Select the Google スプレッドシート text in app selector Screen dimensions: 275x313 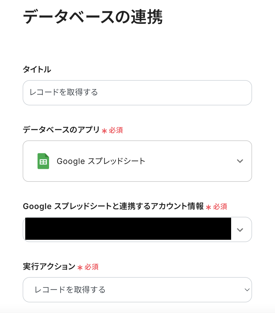click(101, 161)
